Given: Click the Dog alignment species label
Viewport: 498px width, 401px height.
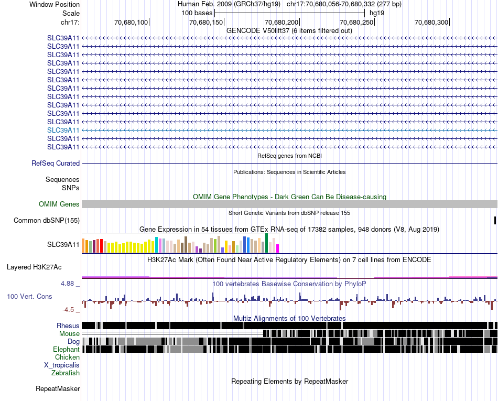Looking at the screenshot, I should [x=73, y=342].
